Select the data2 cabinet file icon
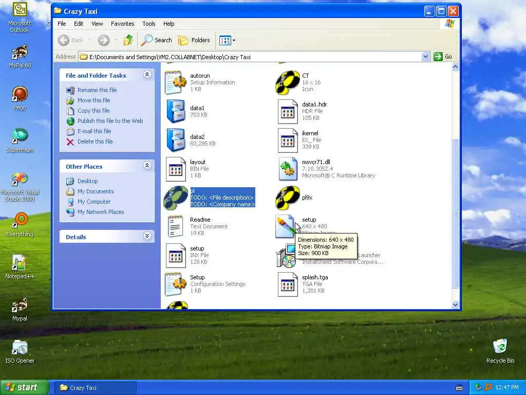 pos(176,140)
